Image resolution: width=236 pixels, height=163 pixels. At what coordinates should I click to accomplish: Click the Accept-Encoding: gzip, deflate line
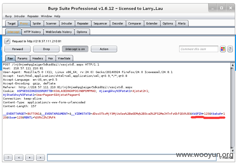(x=29, y=84)
